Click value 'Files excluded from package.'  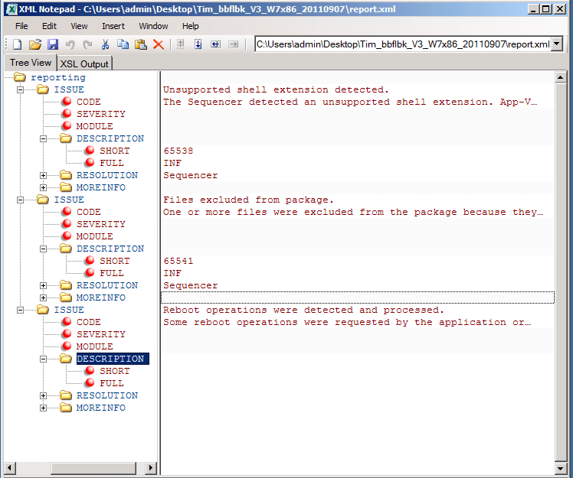(248, 200)
